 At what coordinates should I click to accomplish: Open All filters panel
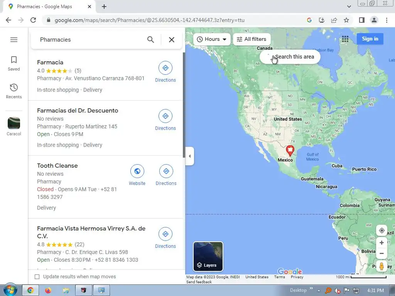pos(252,39)
